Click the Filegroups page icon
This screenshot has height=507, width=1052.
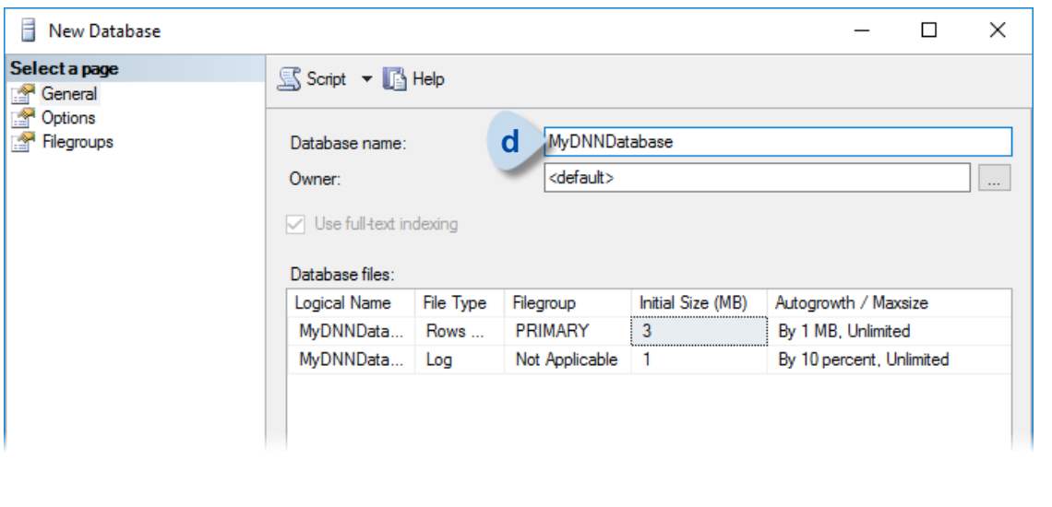coord(18,142)
